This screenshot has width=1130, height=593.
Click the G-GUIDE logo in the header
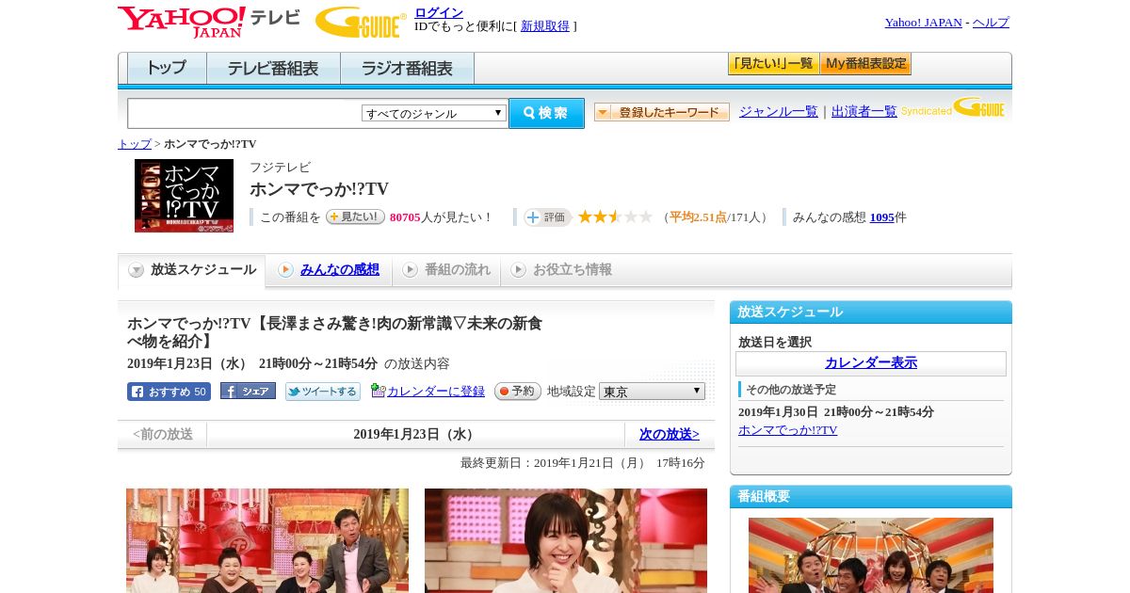(361, 22)
